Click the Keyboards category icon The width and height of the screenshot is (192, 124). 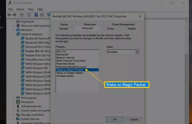click(18, 21)
